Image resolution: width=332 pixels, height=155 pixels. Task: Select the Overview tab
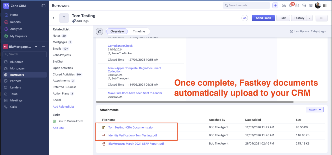click(x=117, y=31)
